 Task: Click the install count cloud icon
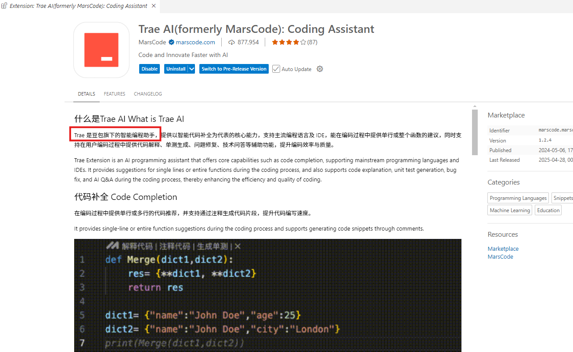pos(231,43)
